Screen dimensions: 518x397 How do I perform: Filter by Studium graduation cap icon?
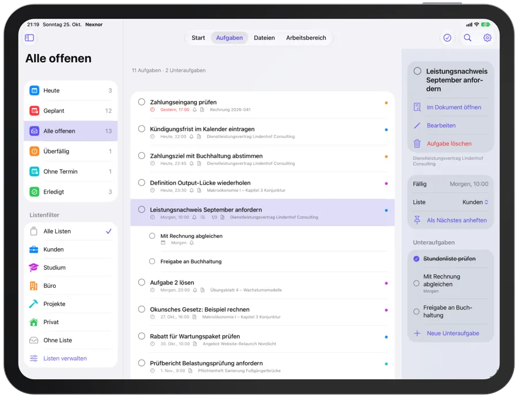coord(34,268)
